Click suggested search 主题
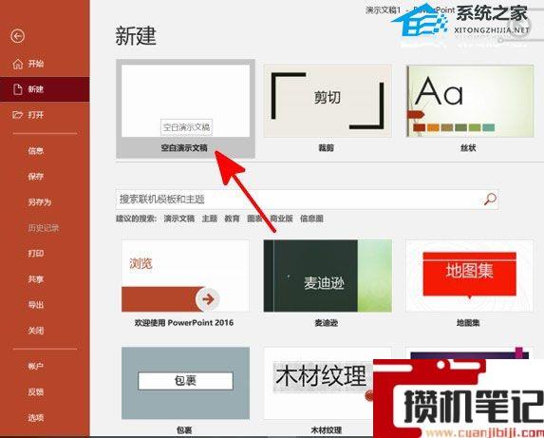 coord(210,219)
